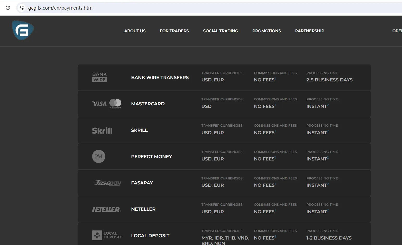
Task: Click NO FEES in the Neteller row
Action: 264,212
